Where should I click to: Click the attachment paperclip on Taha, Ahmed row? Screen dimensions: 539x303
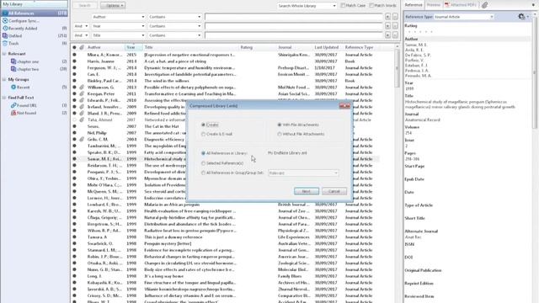coord(82,120)
